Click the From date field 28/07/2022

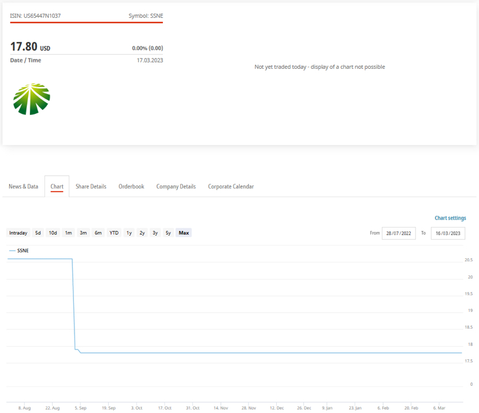click(399, 233)
